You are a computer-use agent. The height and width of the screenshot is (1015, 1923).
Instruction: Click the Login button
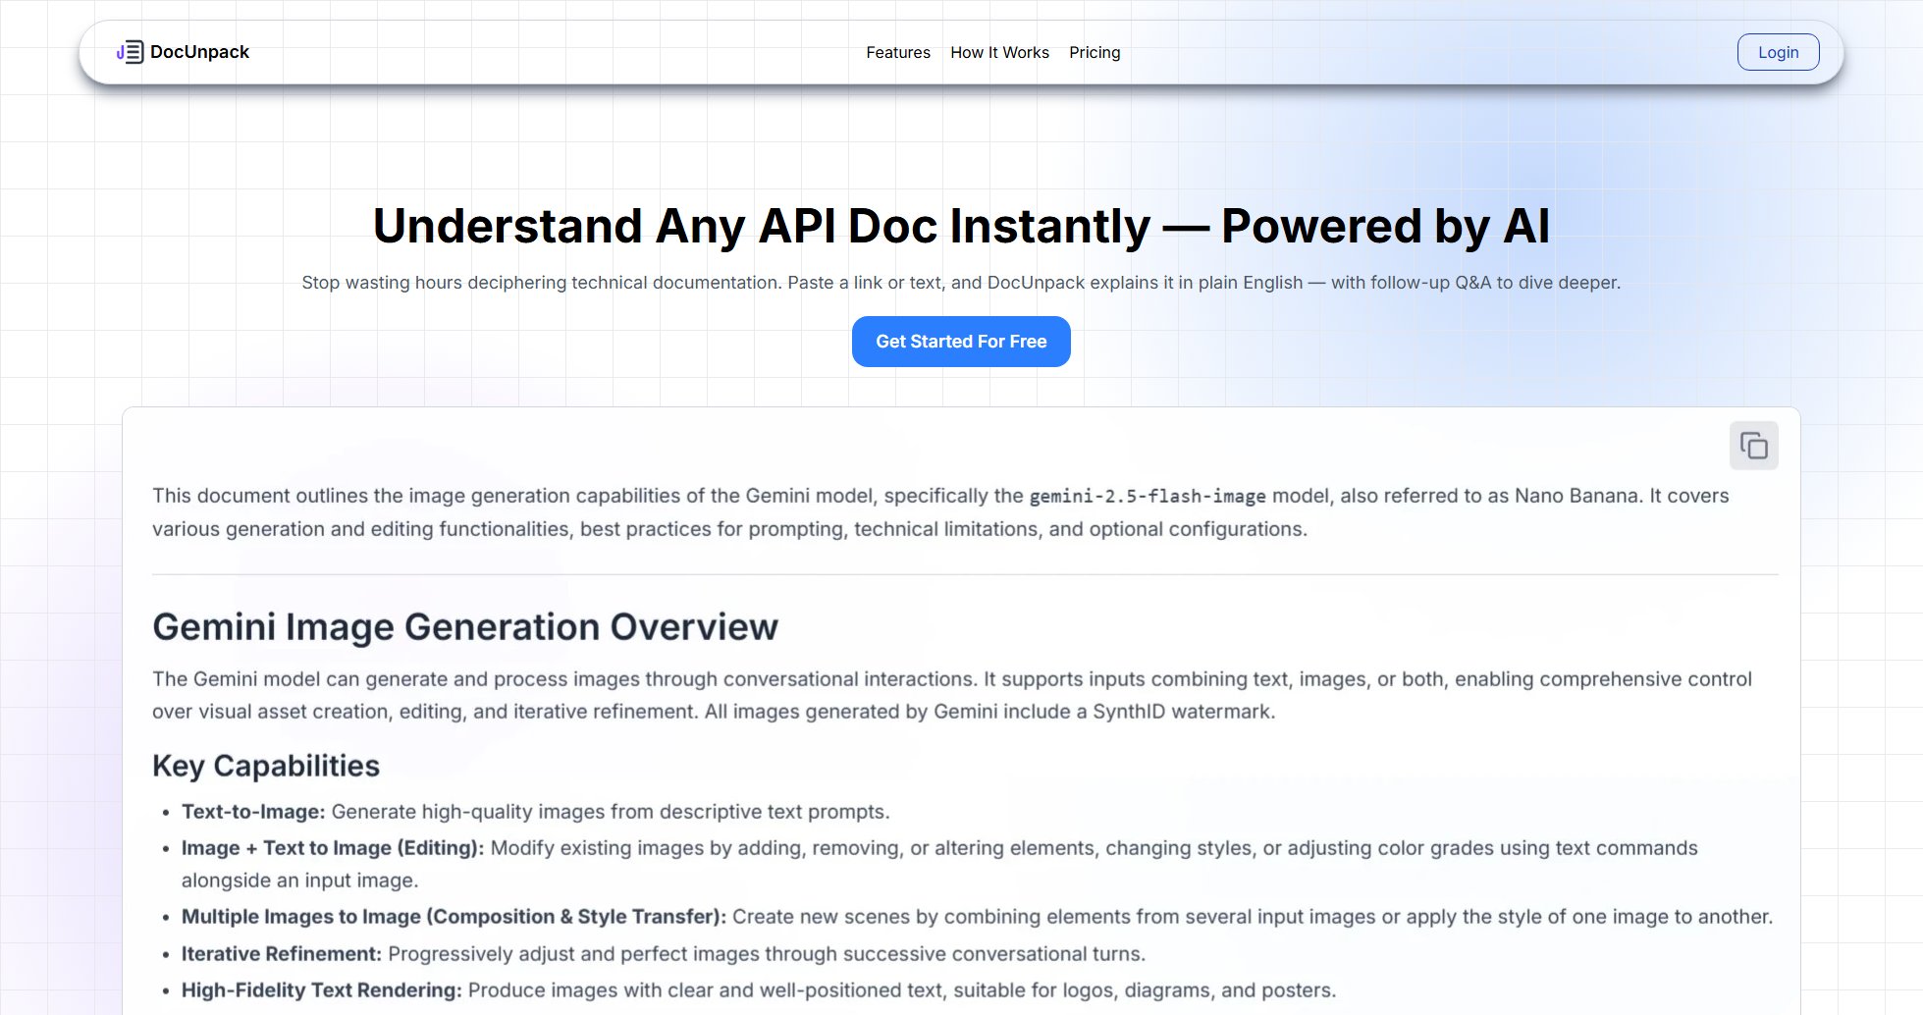1778,51
